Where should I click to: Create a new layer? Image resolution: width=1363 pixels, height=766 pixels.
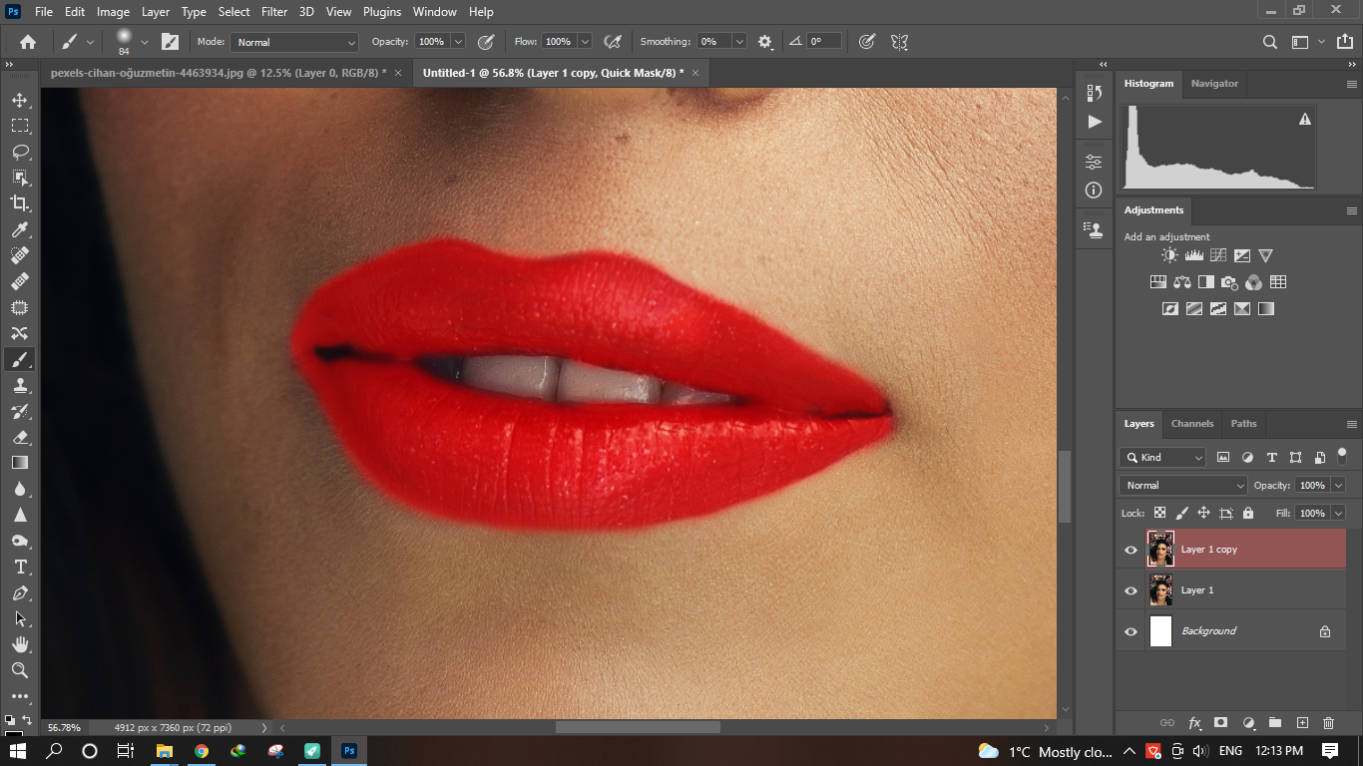tap(1301, 722)
